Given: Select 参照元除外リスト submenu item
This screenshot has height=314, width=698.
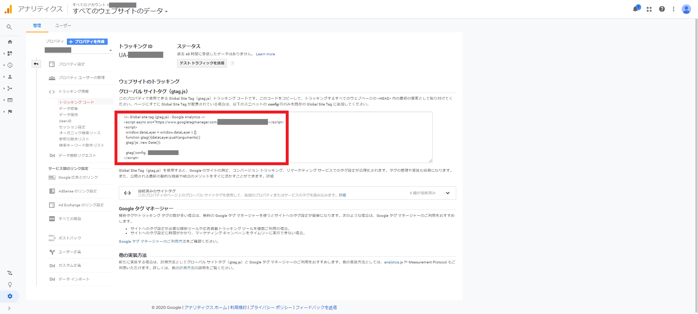Looking at the screenshot, I should click(74, 139).
